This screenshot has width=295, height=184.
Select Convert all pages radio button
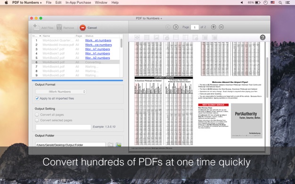pos(37,115)
